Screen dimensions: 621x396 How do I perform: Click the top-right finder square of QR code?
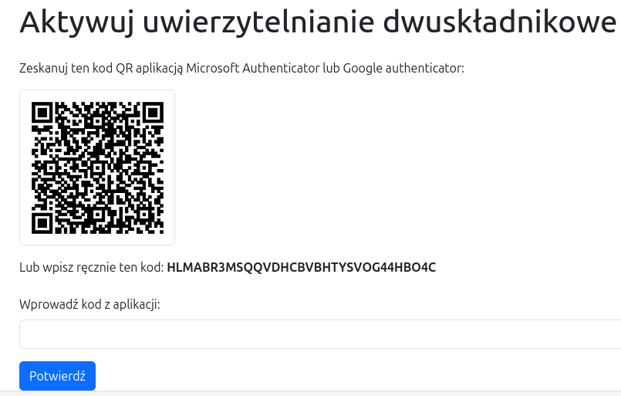[153, 113]
